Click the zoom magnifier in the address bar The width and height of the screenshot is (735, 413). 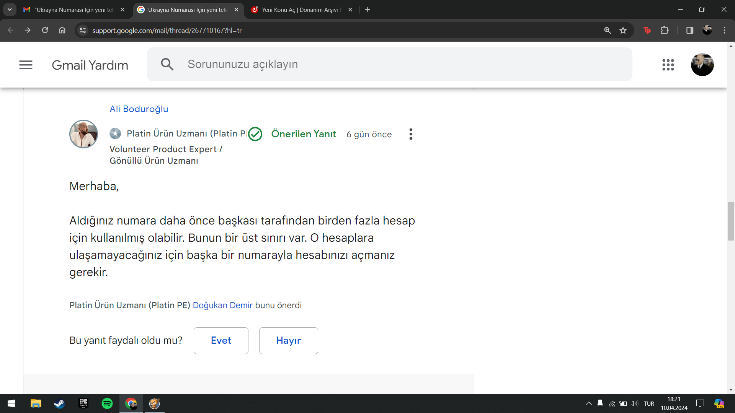608,31
